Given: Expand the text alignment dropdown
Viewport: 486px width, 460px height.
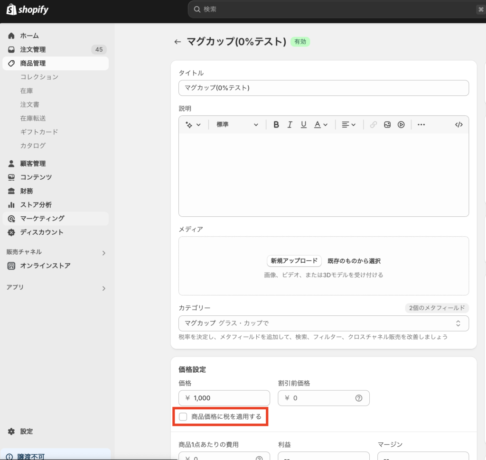Looking at the screenshot, I should (x=349, y=125).
